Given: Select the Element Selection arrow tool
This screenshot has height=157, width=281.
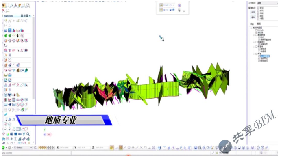Looking at the screenshot, I should [x=4, y=6].
